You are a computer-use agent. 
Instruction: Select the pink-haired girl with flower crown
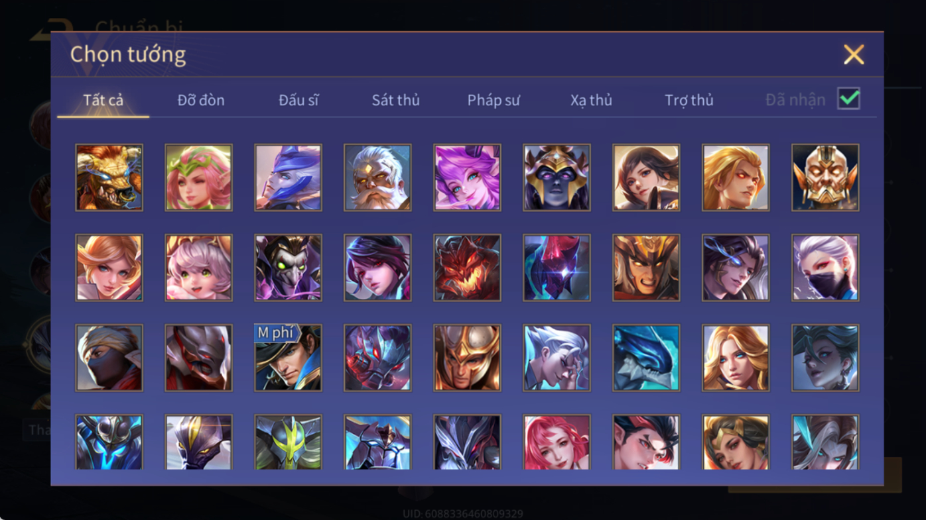pyautogui.click(x=198, y=178)
